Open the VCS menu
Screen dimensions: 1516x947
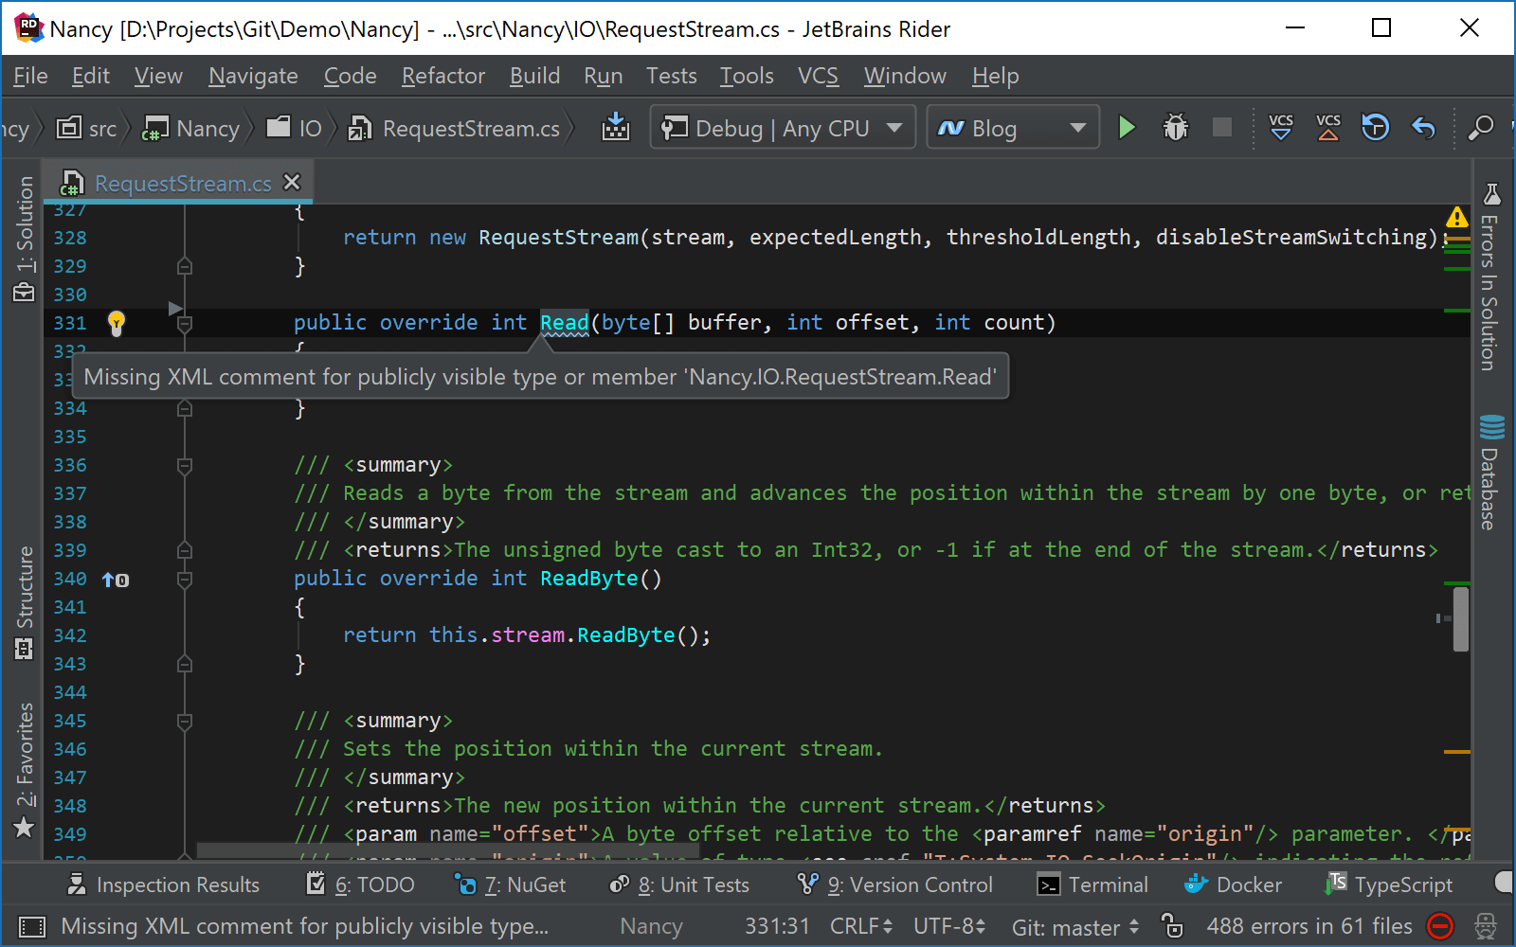[818, 76]
